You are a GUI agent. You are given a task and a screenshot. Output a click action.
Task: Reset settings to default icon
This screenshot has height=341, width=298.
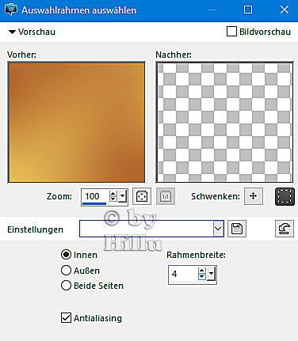coord(285,229)
